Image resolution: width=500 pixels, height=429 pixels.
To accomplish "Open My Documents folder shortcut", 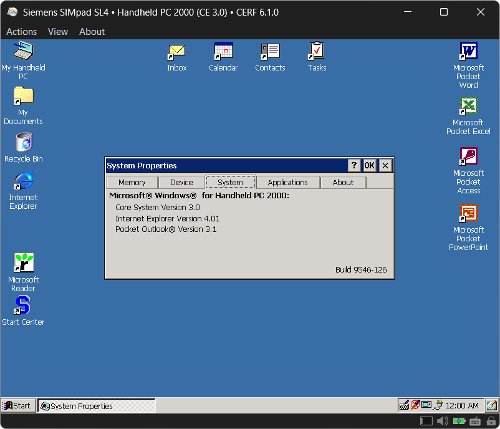I will point(23,95).
